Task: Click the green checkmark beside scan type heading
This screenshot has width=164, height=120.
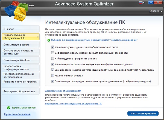Action: pos(49,40)
